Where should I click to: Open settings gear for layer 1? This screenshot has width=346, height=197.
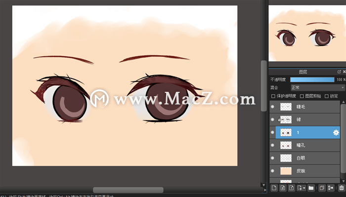(x=336, y=132)
